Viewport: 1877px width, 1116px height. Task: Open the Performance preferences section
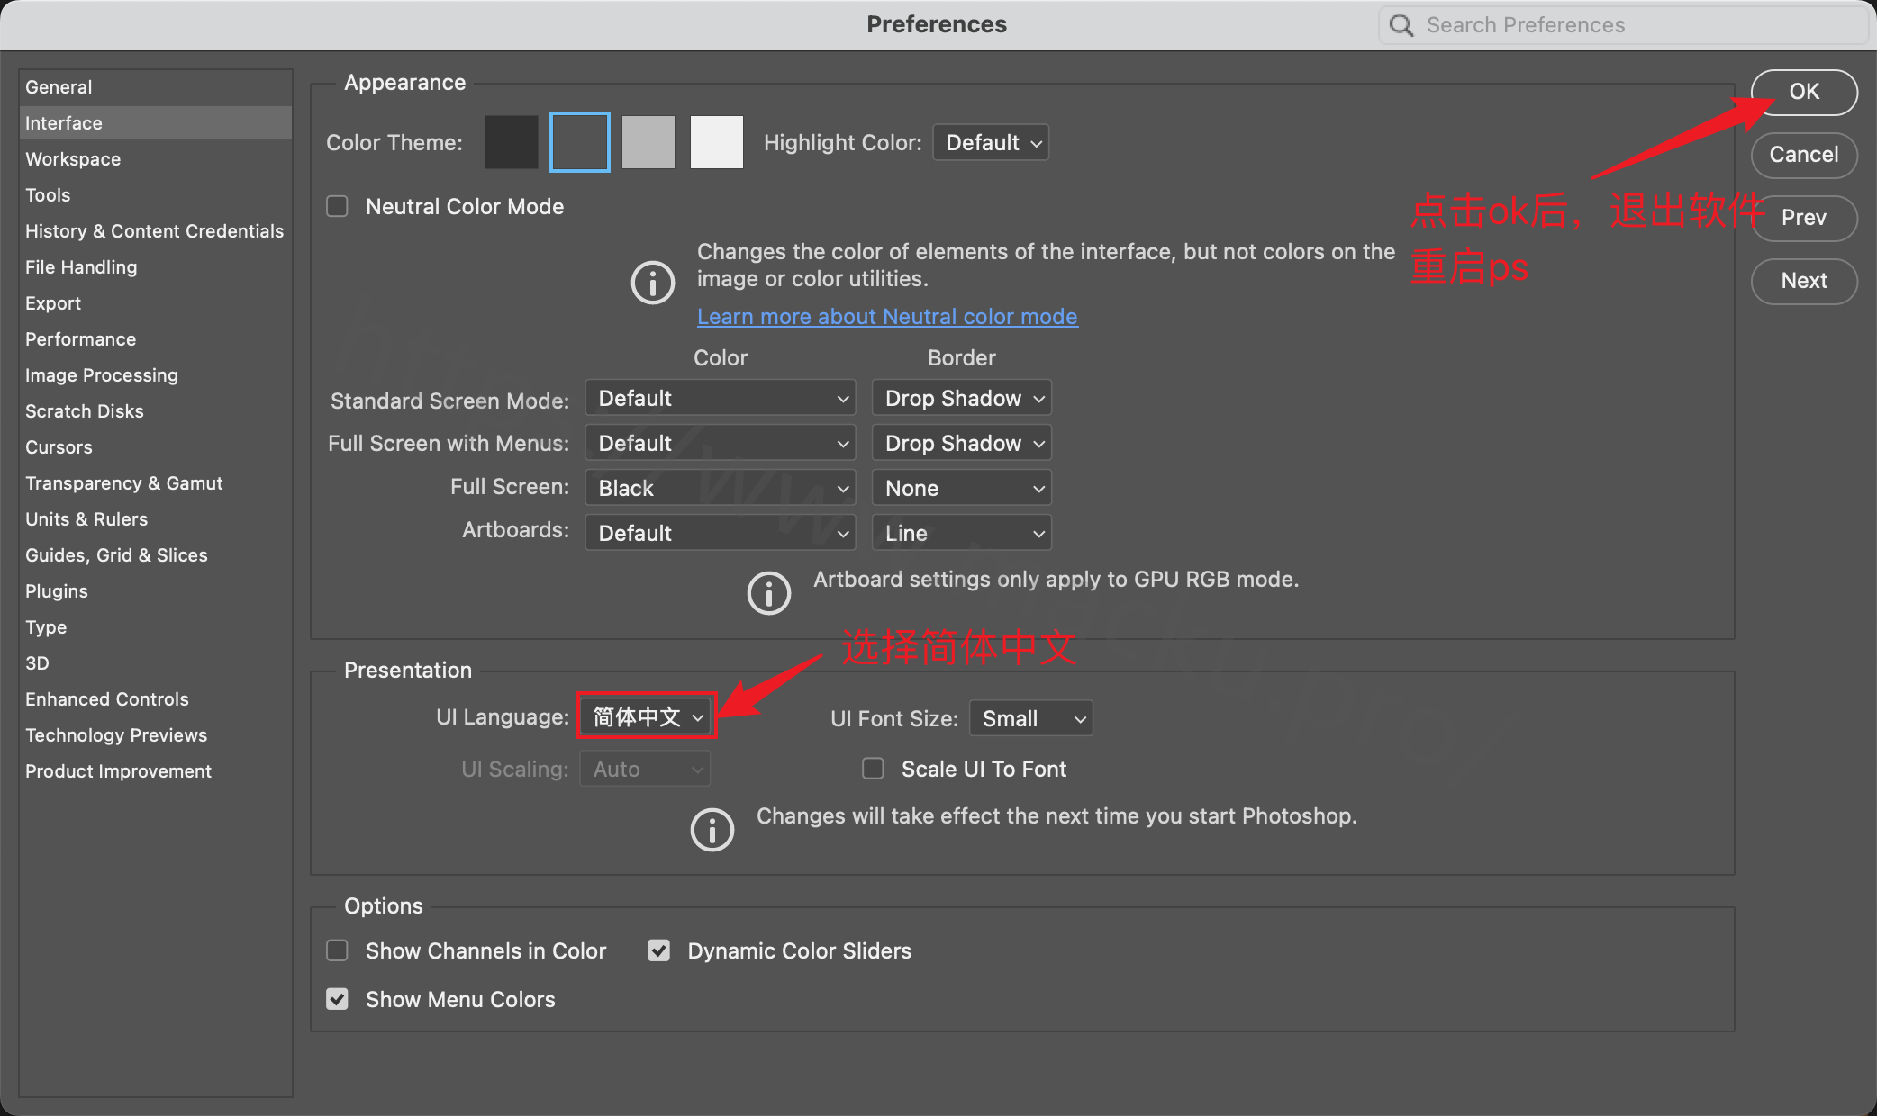(80, 338)
